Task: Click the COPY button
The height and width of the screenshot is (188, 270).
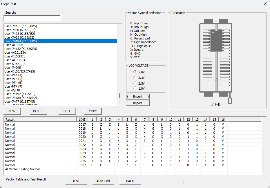Action: coord(93,111)
